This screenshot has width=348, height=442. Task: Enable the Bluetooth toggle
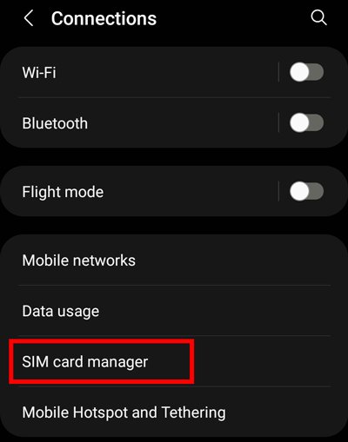pos(307,122)
